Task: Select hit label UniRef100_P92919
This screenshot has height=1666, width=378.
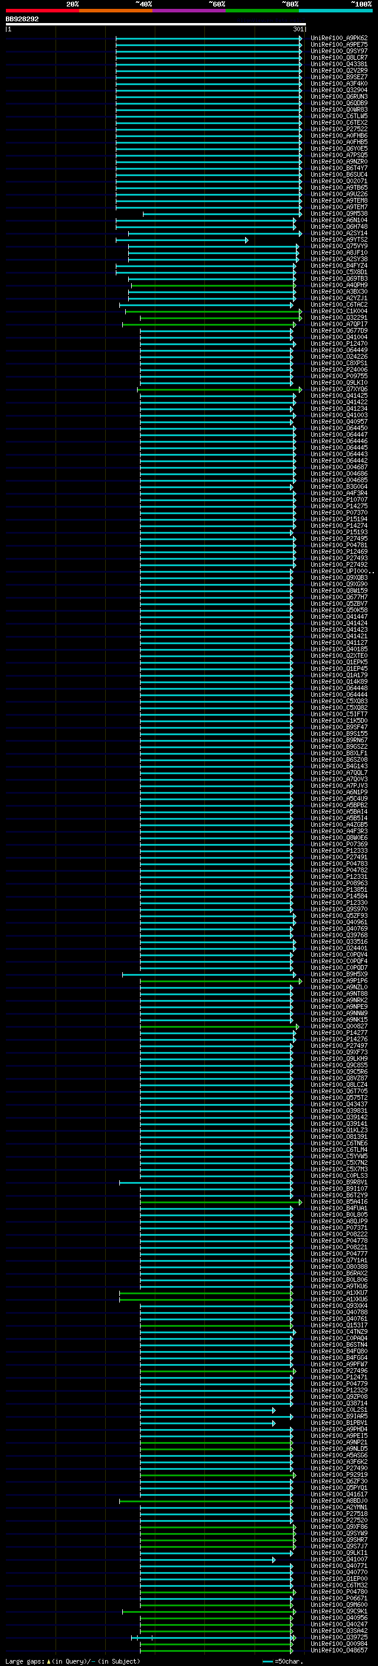Action: coord(339,1475)
